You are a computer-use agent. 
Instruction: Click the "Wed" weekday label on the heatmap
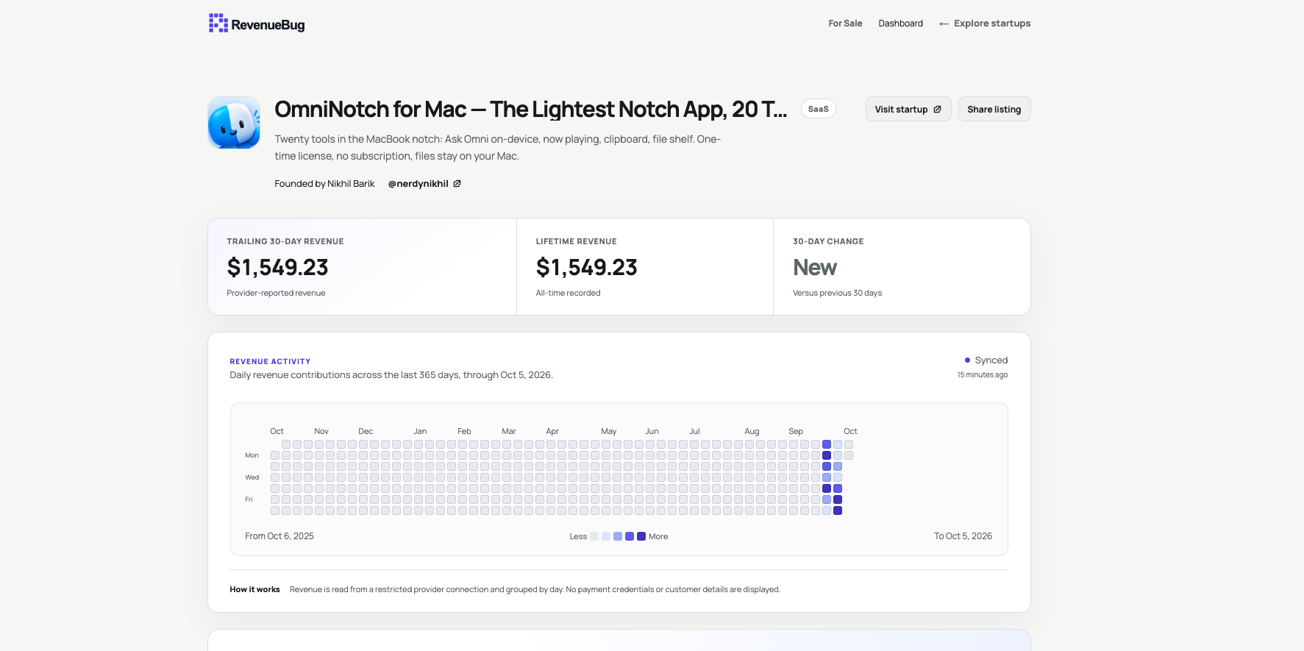(x=252, y=477)
